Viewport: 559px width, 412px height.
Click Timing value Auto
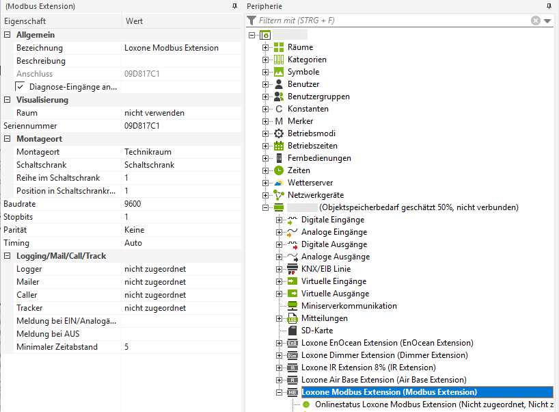(x=182, y=243)
